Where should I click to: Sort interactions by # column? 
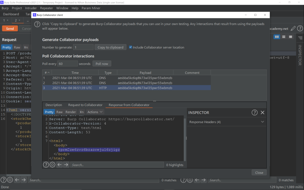pyautogui.click(x=47, y=72)
